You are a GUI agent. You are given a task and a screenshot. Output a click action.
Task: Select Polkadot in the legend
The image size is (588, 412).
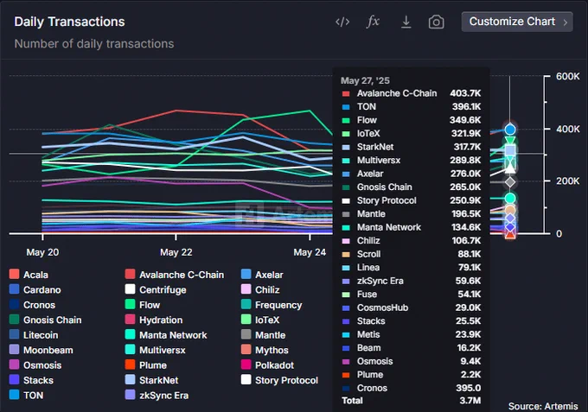[267, 365]
